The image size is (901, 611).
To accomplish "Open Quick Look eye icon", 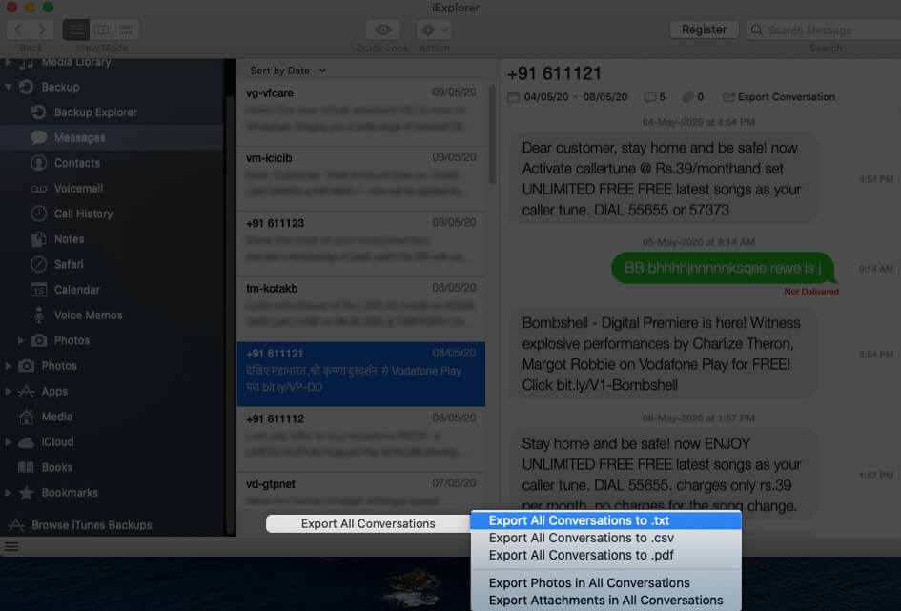I will point(382,30).
